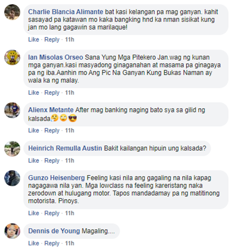Image resolution: width=245 pixels, height=252 pixels.
Task: Open Dennis de Young's avatar
Action: (12, 231)
